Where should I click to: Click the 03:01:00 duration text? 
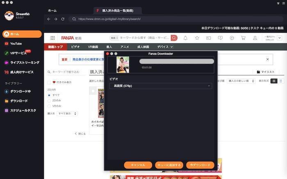[147, 68]
